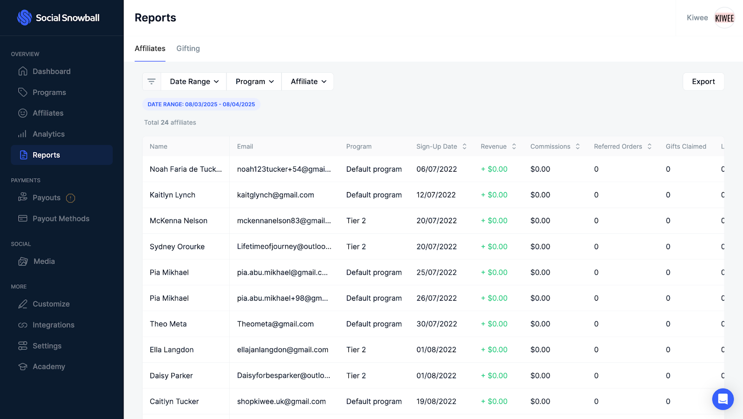This screenshot has height=419, width=743.
Task: Toggle sorting on Referred Orders column
Action: 650,146
